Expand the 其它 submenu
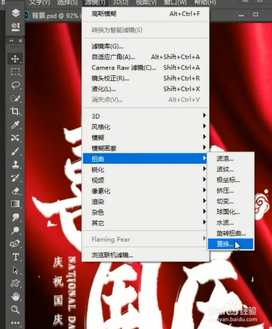The image size is (272, 329). coord(145,223)
